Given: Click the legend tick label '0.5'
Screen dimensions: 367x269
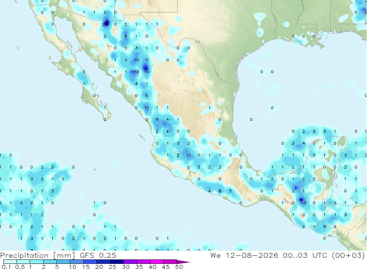Looking at the screenshot, I should [20, 267].
